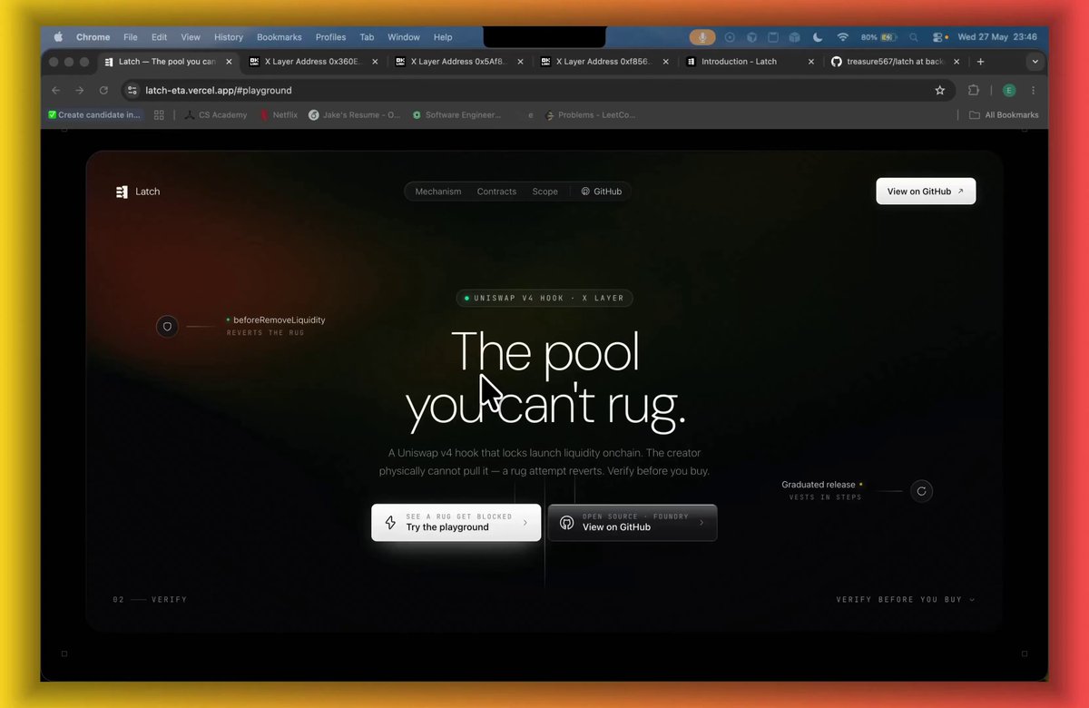Click top-right View on GitHub button
Image resolution: width=1089 pixels, height=708 pixels.
[926, 192]
